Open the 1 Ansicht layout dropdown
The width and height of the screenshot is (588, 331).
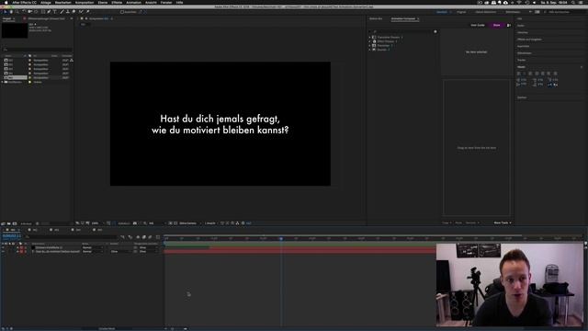click(211, 223)
